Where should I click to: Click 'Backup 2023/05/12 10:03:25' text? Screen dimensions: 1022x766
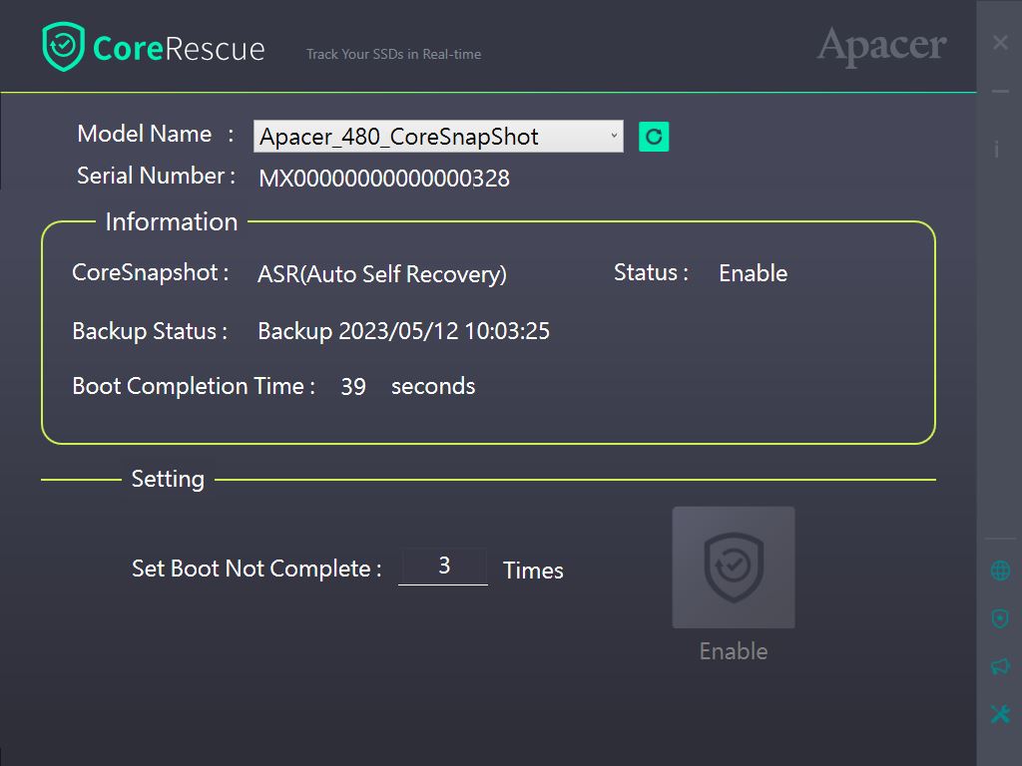[x=403, y=331]
